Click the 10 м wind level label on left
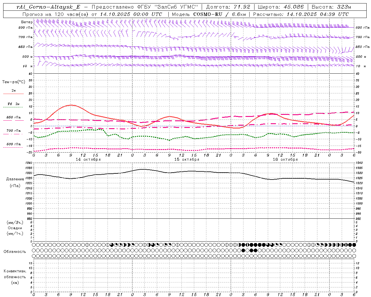This screenshot has width=371, height=297. (28, 66)
